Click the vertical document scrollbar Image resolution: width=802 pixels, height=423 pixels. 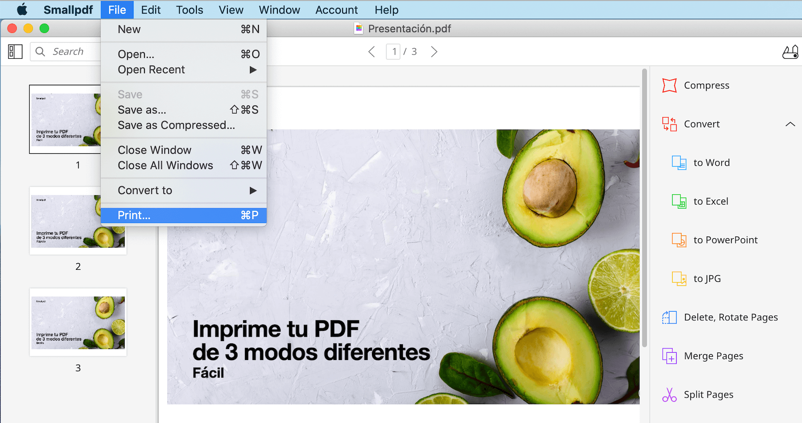point(644,208)
